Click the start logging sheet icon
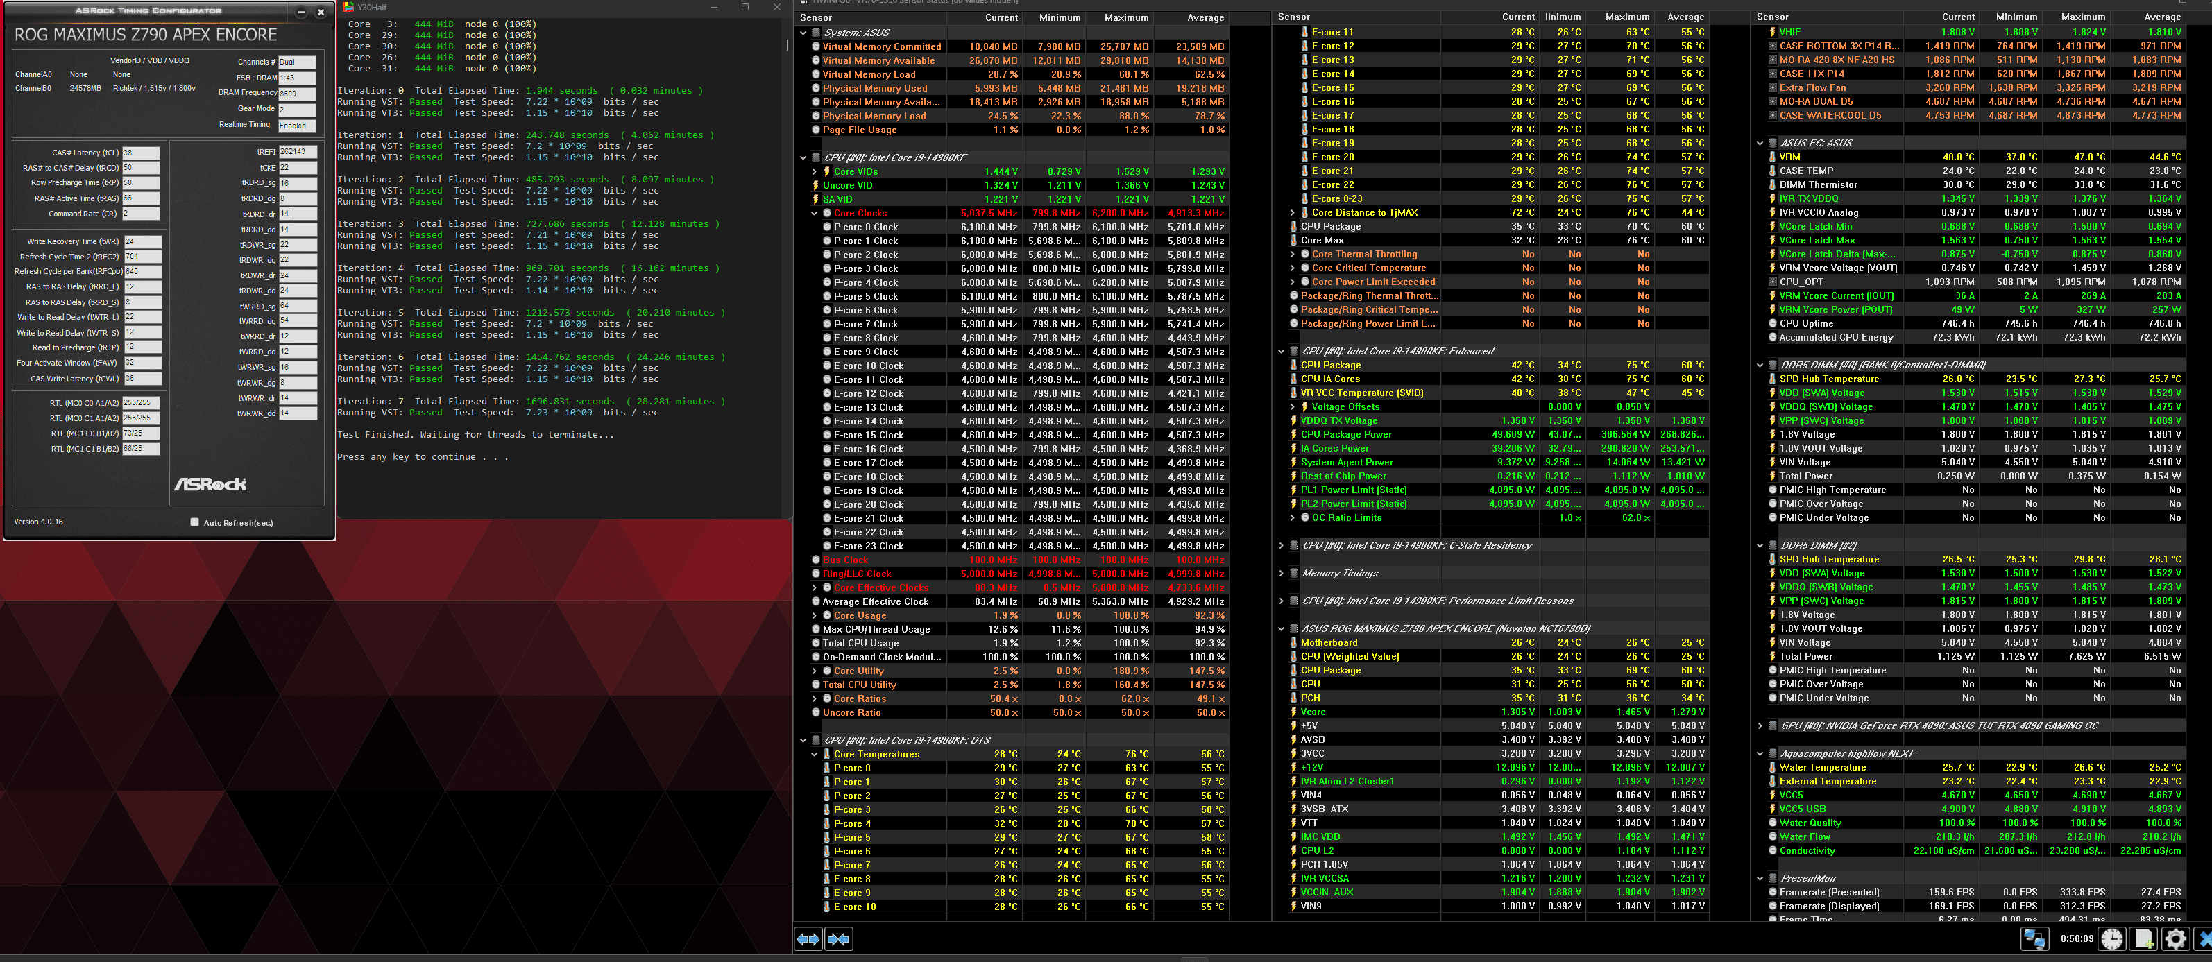 [2144, 939]
